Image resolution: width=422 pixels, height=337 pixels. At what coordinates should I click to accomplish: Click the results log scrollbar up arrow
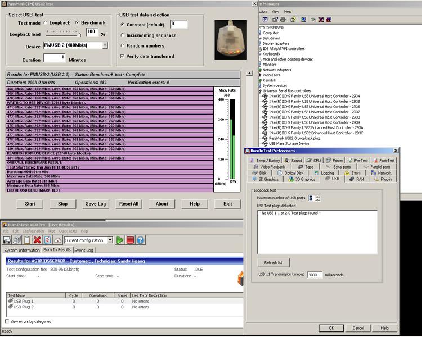pos(249,73)
